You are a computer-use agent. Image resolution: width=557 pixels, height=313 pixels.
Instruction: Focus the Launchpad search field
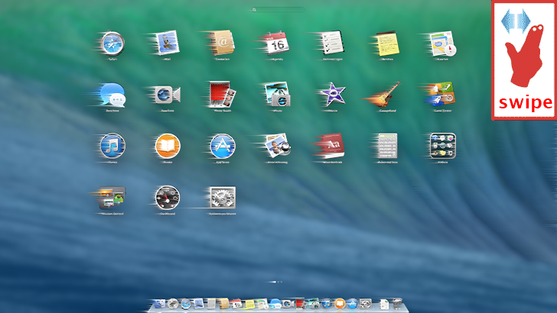click(278, 10)
